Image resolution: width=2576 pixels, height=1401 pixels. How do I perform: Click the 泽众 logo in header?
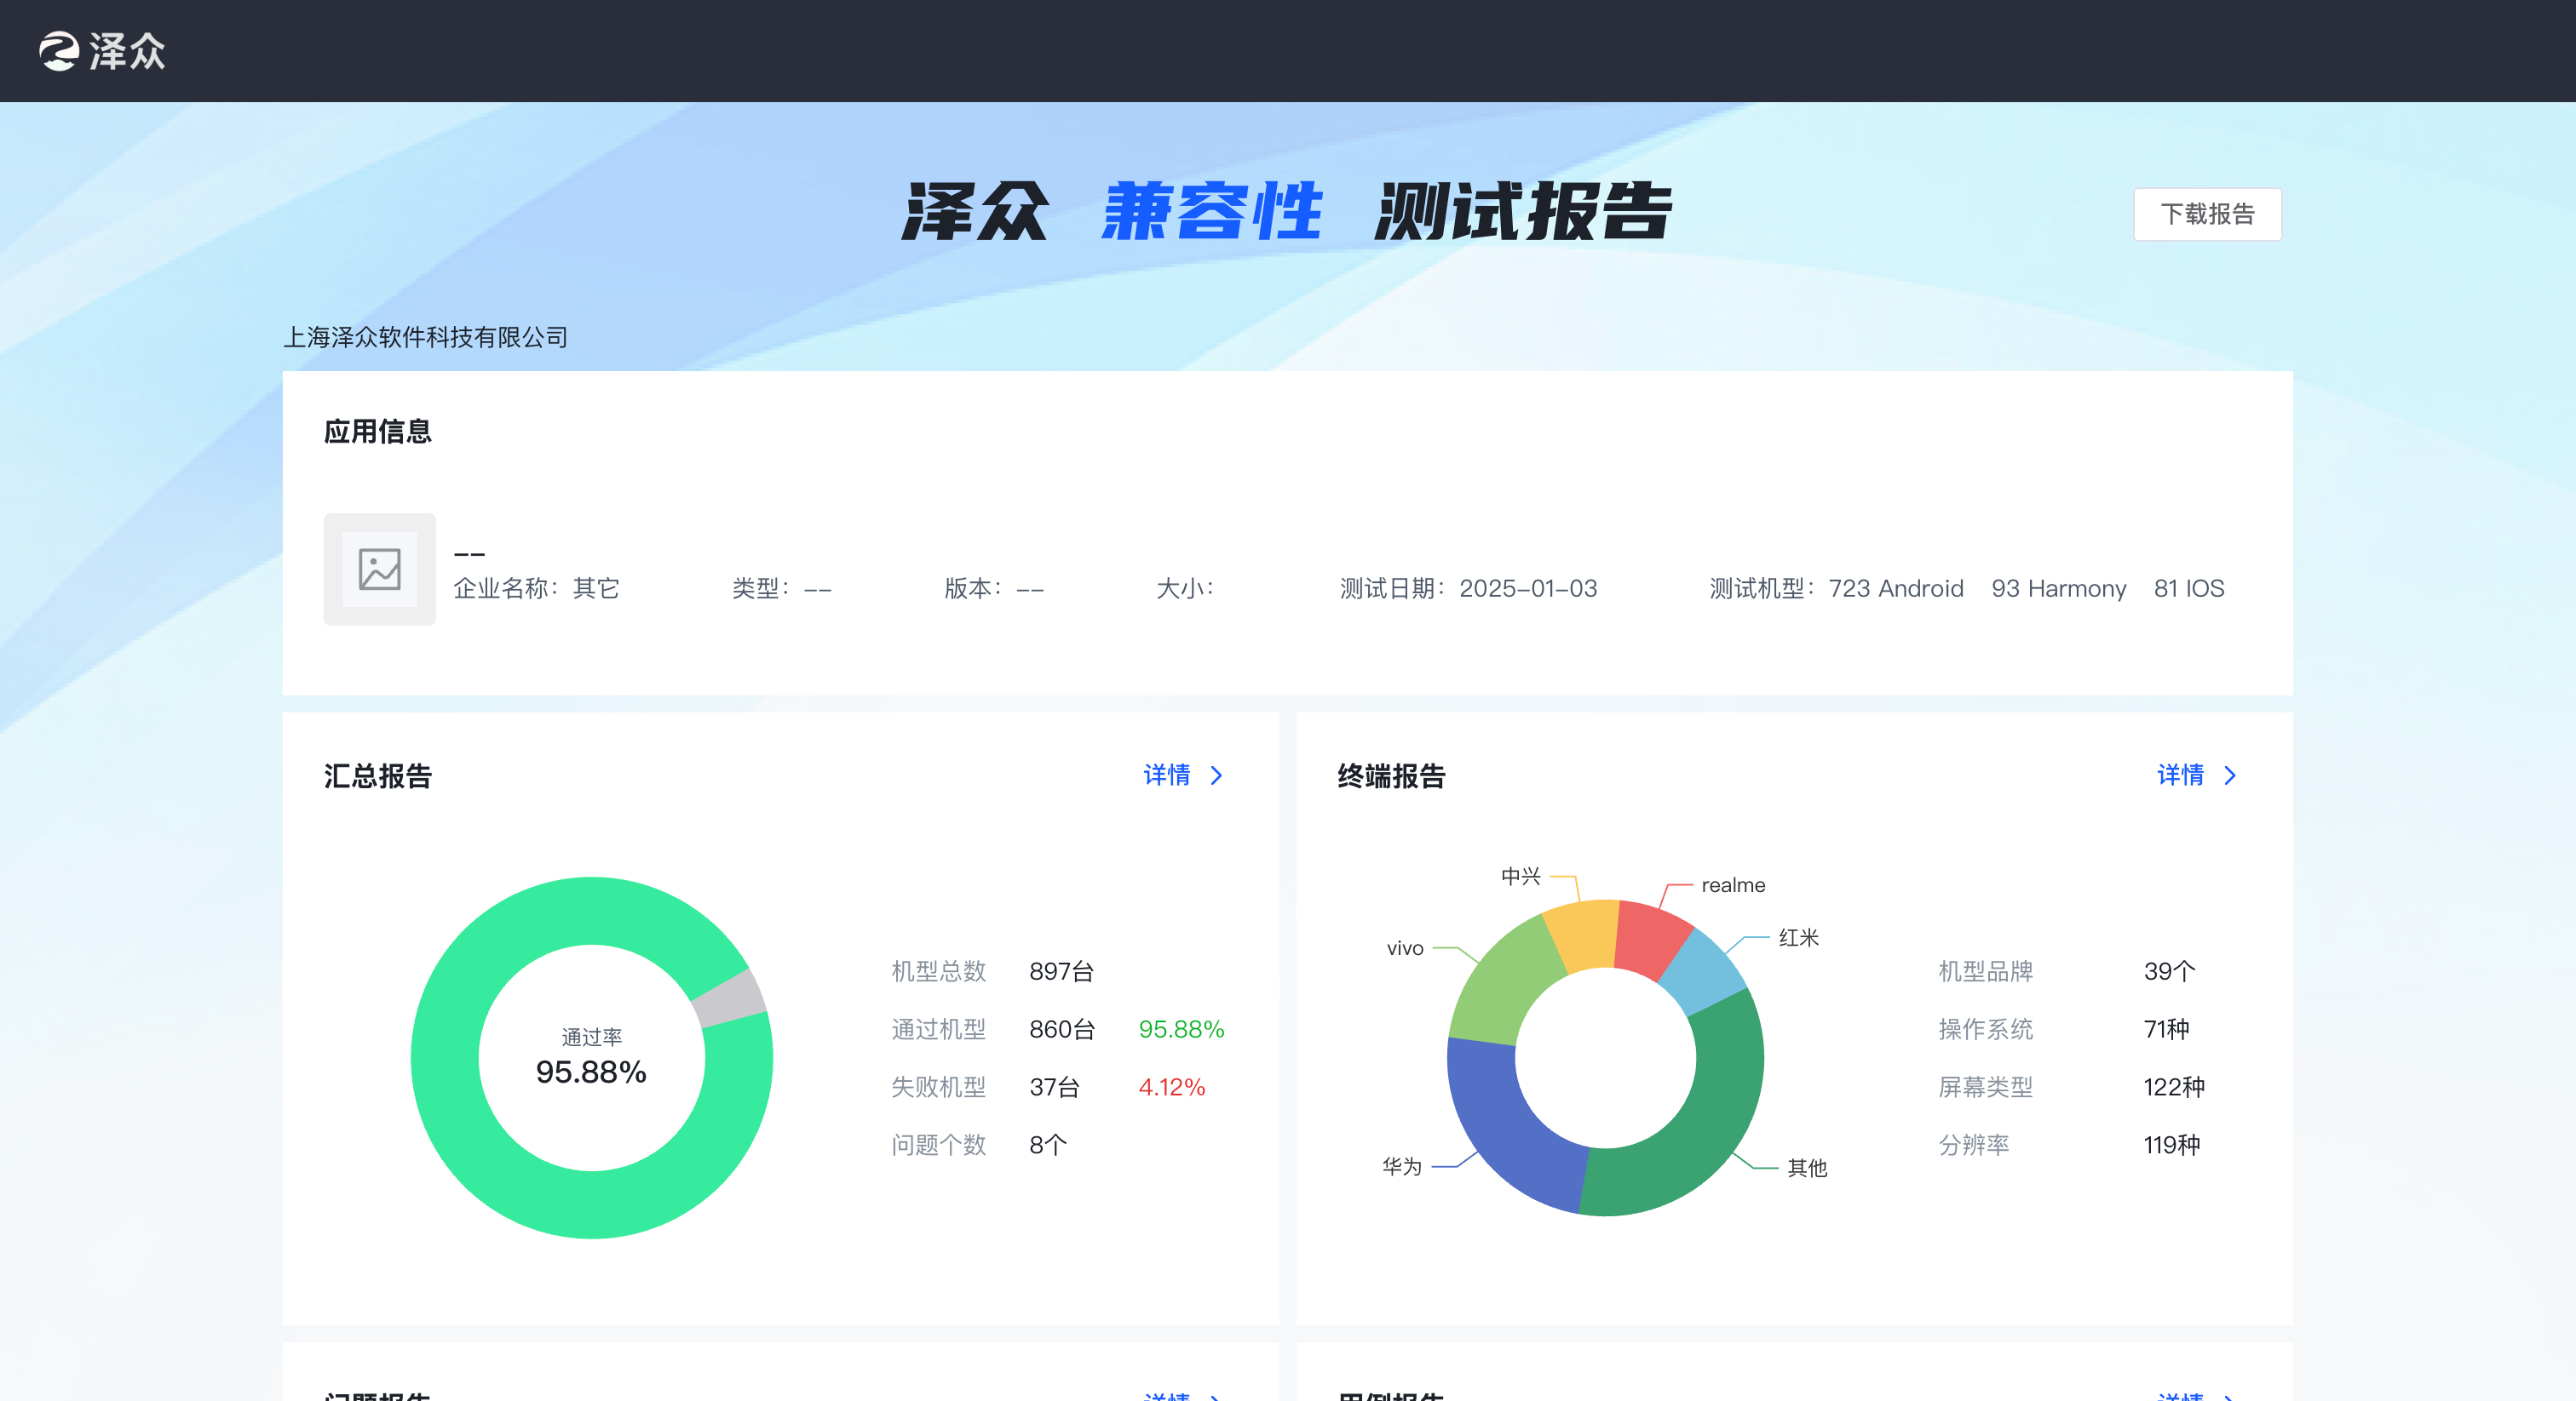102,51
